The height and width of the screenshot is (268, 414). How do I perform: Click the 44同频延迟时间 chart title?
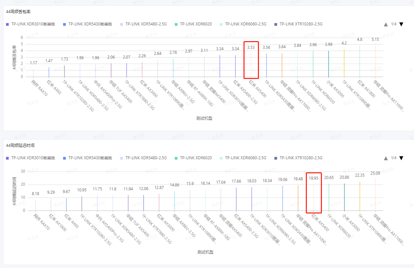[x=20, y=145]
